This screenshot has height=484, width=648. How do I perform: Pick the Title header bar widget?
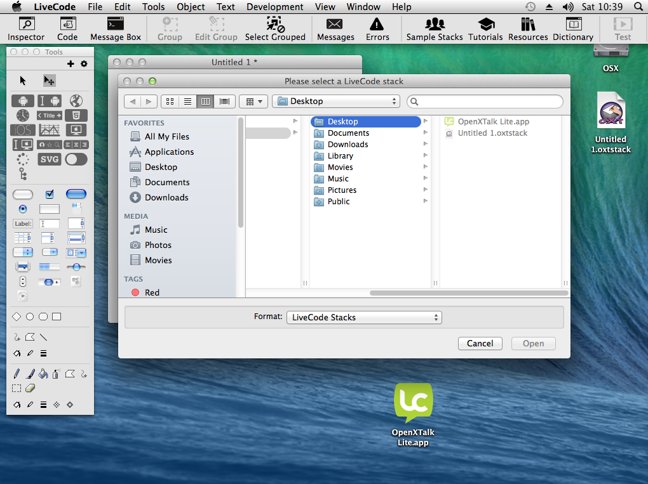(x=49, y=115)
